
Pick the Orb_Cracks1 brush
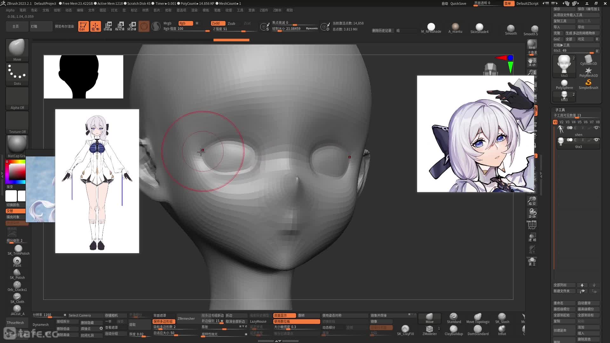tap(17, 286)
